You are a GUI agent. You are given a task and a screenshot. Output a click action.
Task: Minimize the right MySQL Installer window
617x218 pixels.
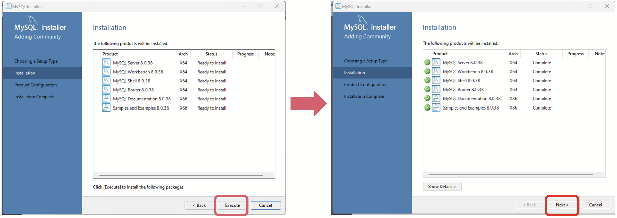[574, 6]
